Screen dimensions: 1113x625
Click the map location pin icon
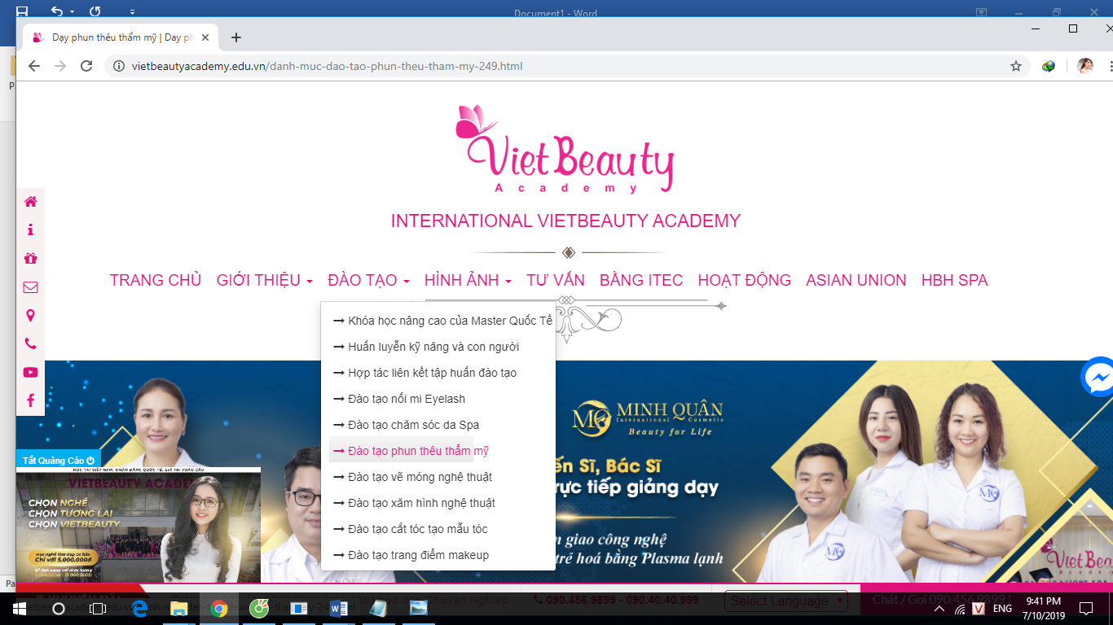click(x=30, y=316)
